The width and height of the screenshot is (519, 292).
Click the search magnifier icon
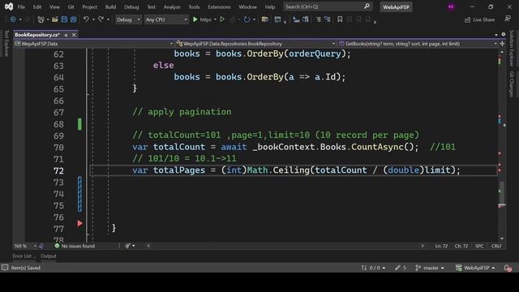click(x=367, y=6)
